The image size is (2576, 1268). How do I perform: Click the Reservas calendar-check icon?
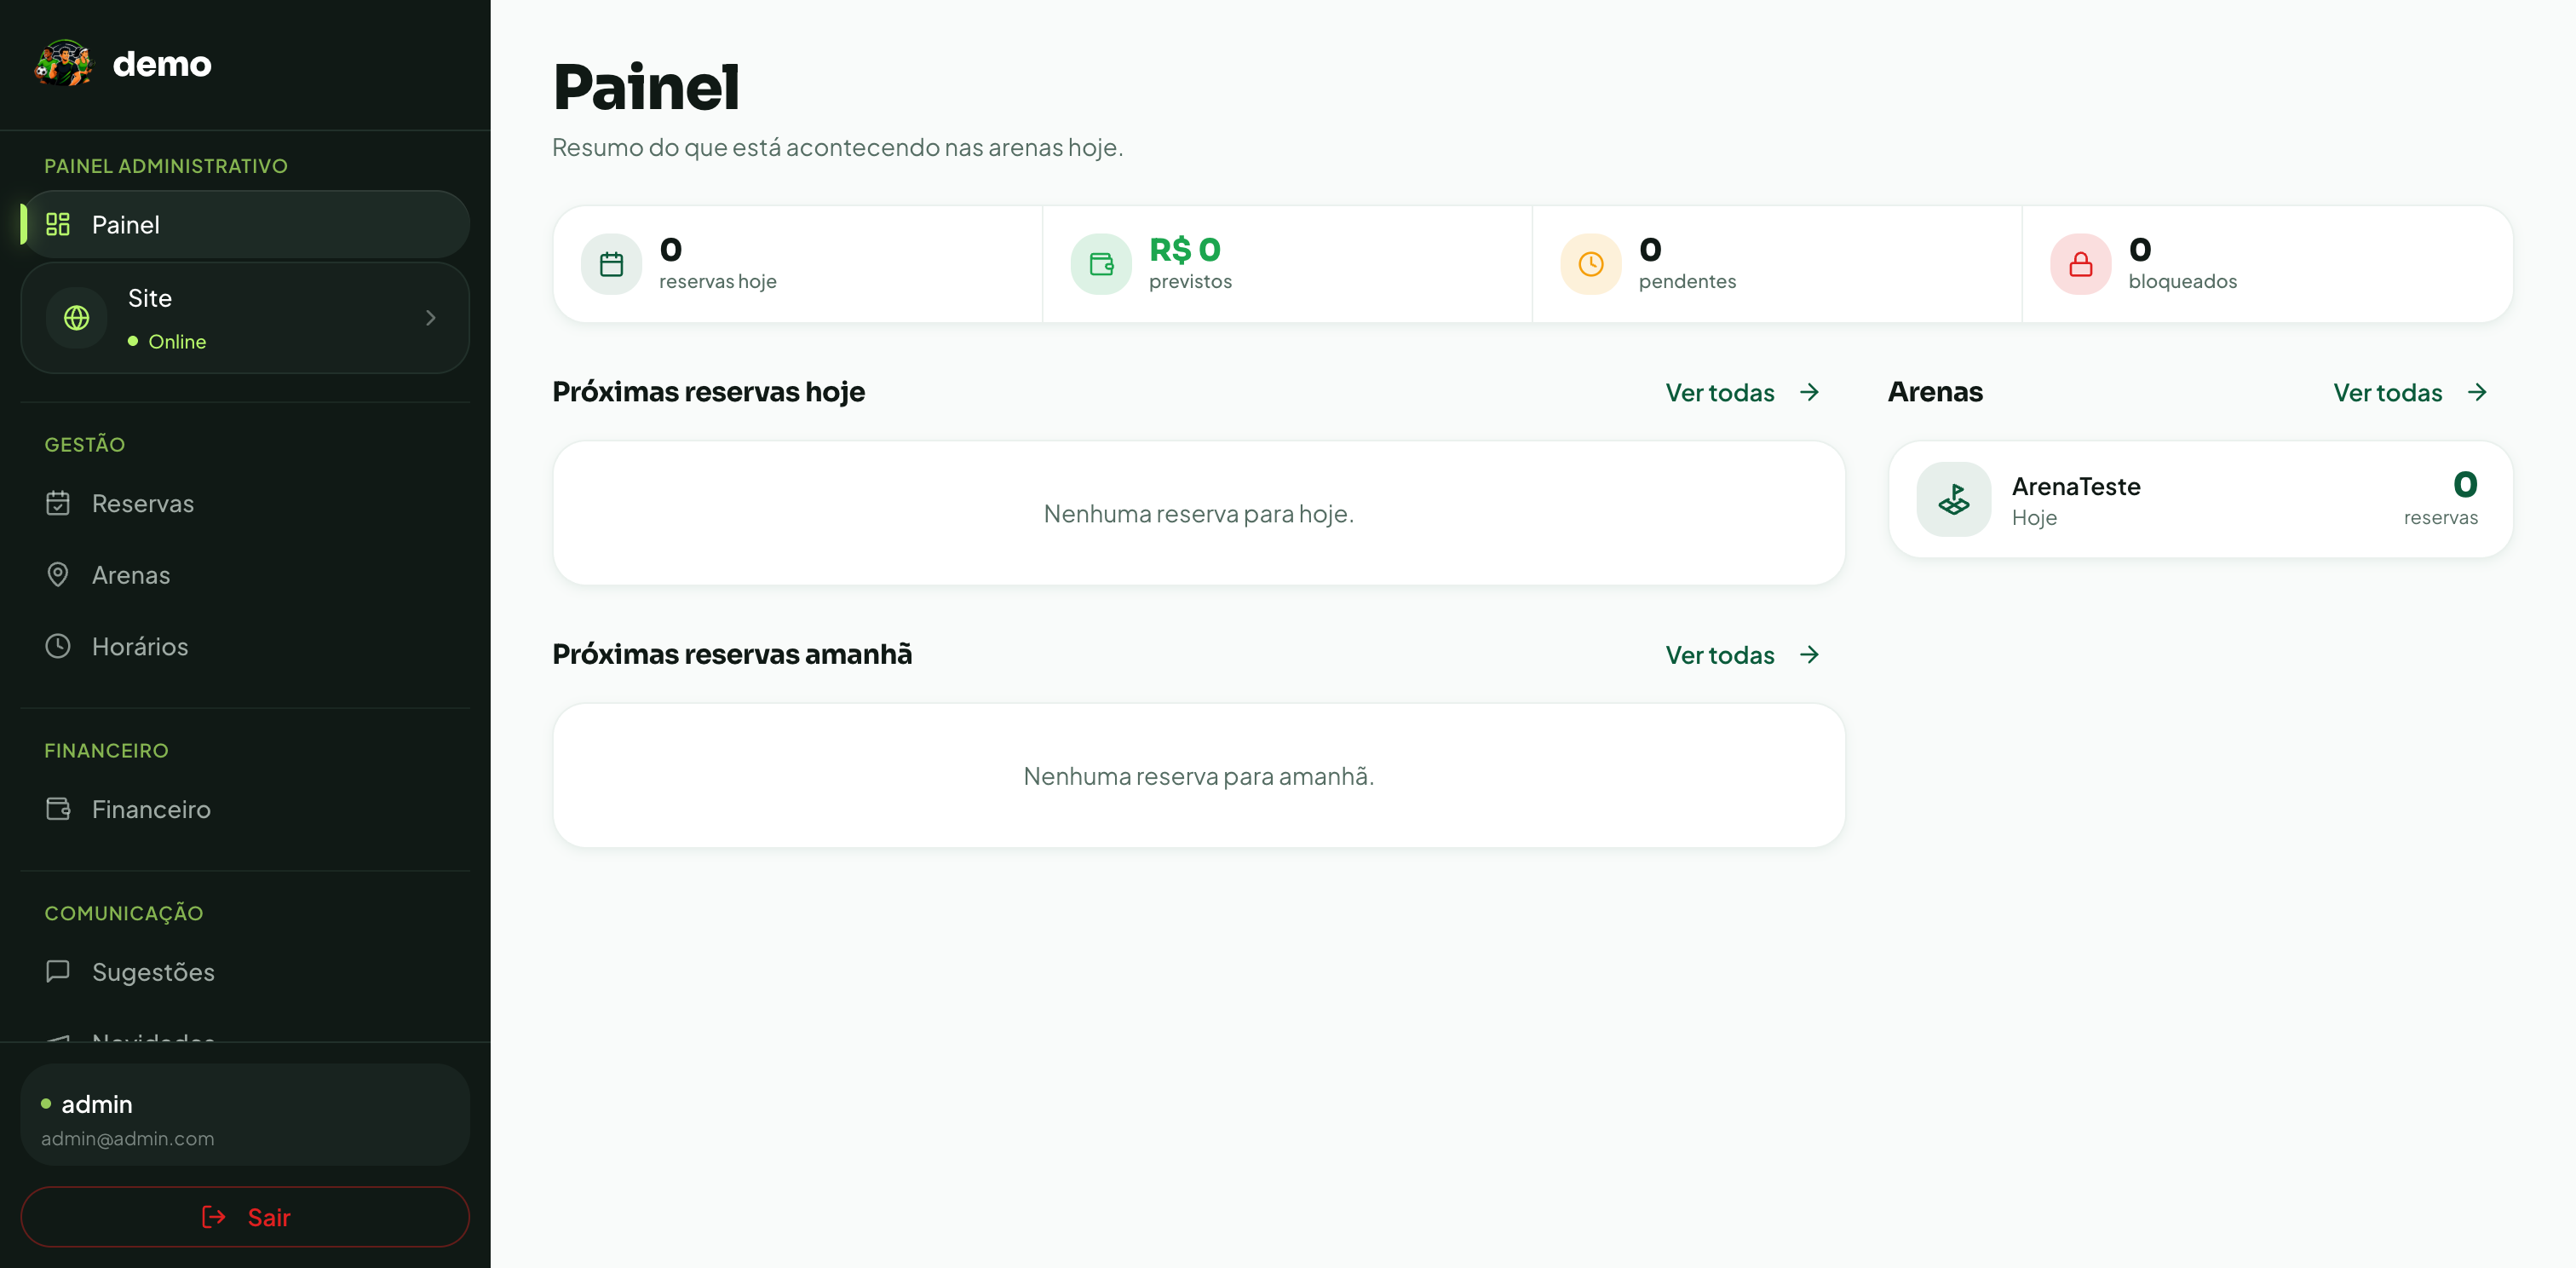tap(58, 503)
